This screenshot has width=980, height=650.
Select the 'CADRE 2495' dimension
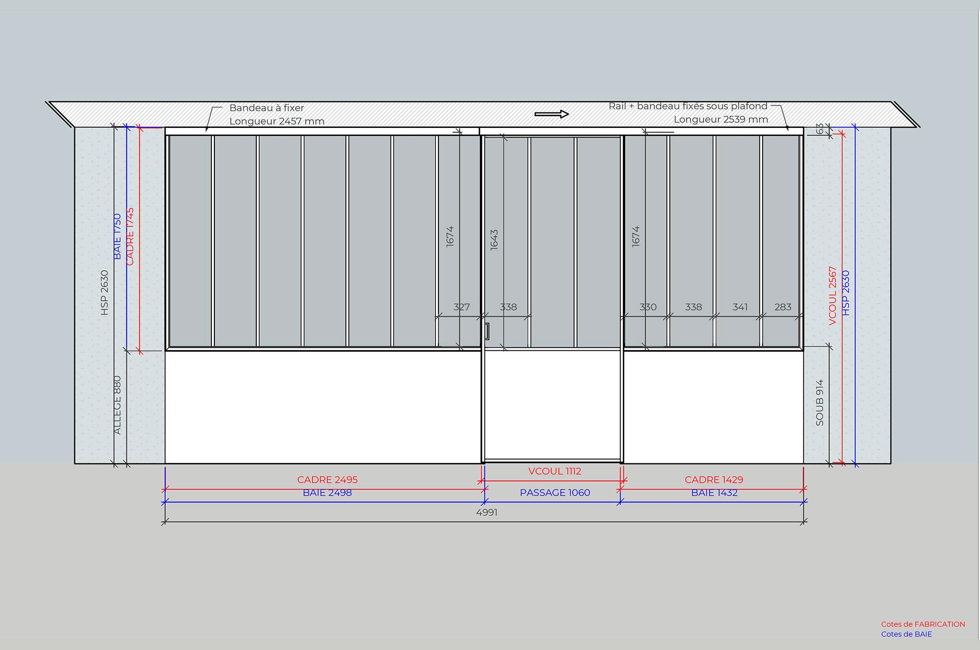[x=327, y=480]
